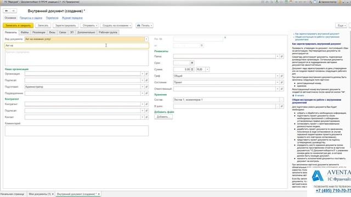
Task: Switch to the Резолюции tab
Action: click(x=39, y=32)
